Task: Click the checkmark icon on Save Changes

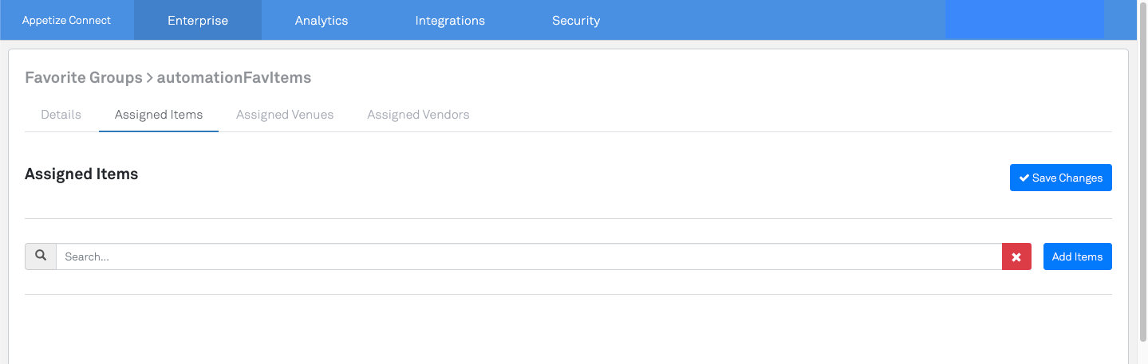Action: click(1024, 178)
